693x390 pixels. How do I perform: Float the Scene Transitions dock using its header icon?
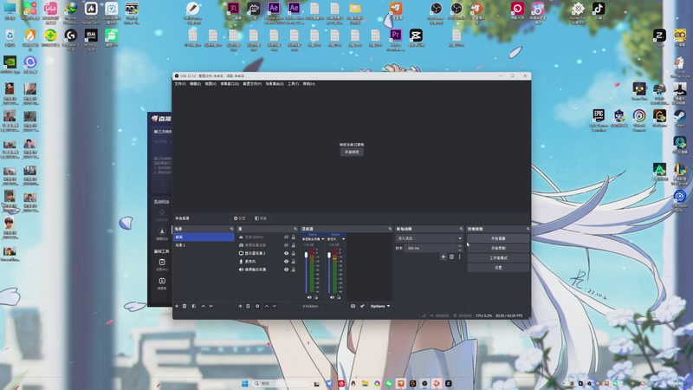pyautogui.click(x=461, y=229)
